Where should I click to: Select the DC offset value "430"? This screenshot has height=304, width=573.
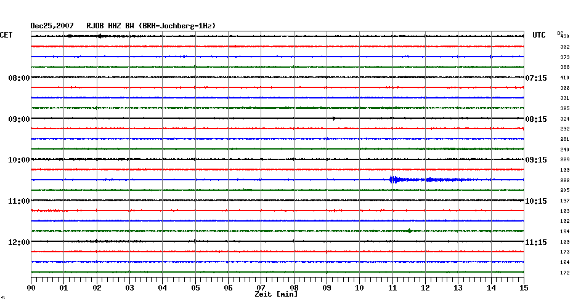(x=565, y=36)
